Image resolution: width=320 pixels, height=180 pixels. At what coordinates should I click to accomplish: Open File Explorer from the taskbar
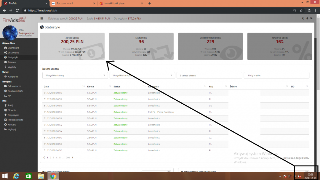tap(41, 176)
